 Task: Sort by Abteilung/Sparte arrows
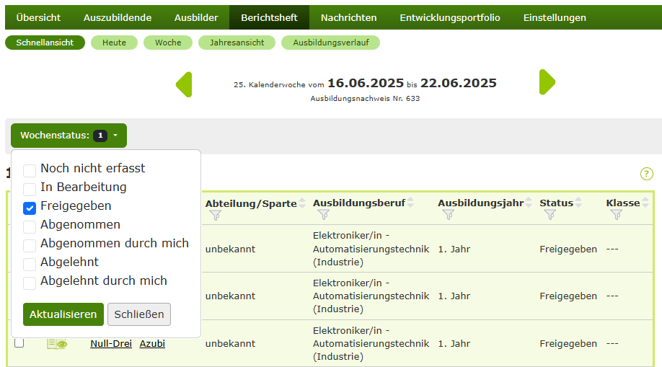(302, 203)
